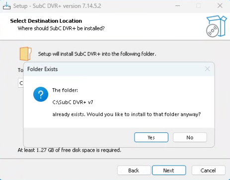
Task: Click the blue question mark icon
Action: coord(41,94)
